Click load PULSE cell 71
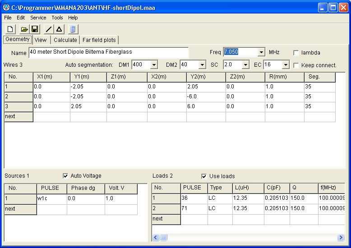The height and width of the screenshot is (248, 351). [x=194, y=209]
